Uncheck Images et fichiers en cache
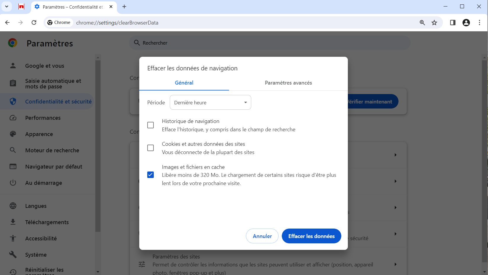This screenshot has width=488, height=275. click(x=151, y=175)
